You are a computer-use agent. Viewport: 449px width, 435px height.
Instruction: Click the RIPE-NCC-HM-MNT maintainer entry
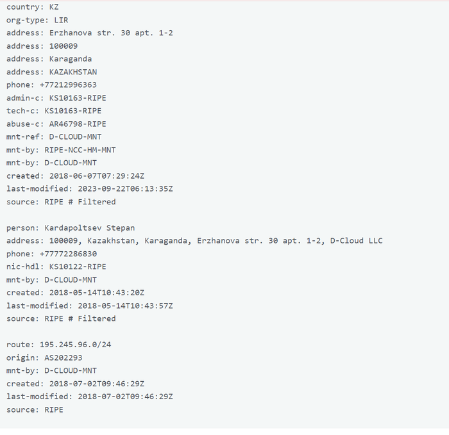(80, 150)
